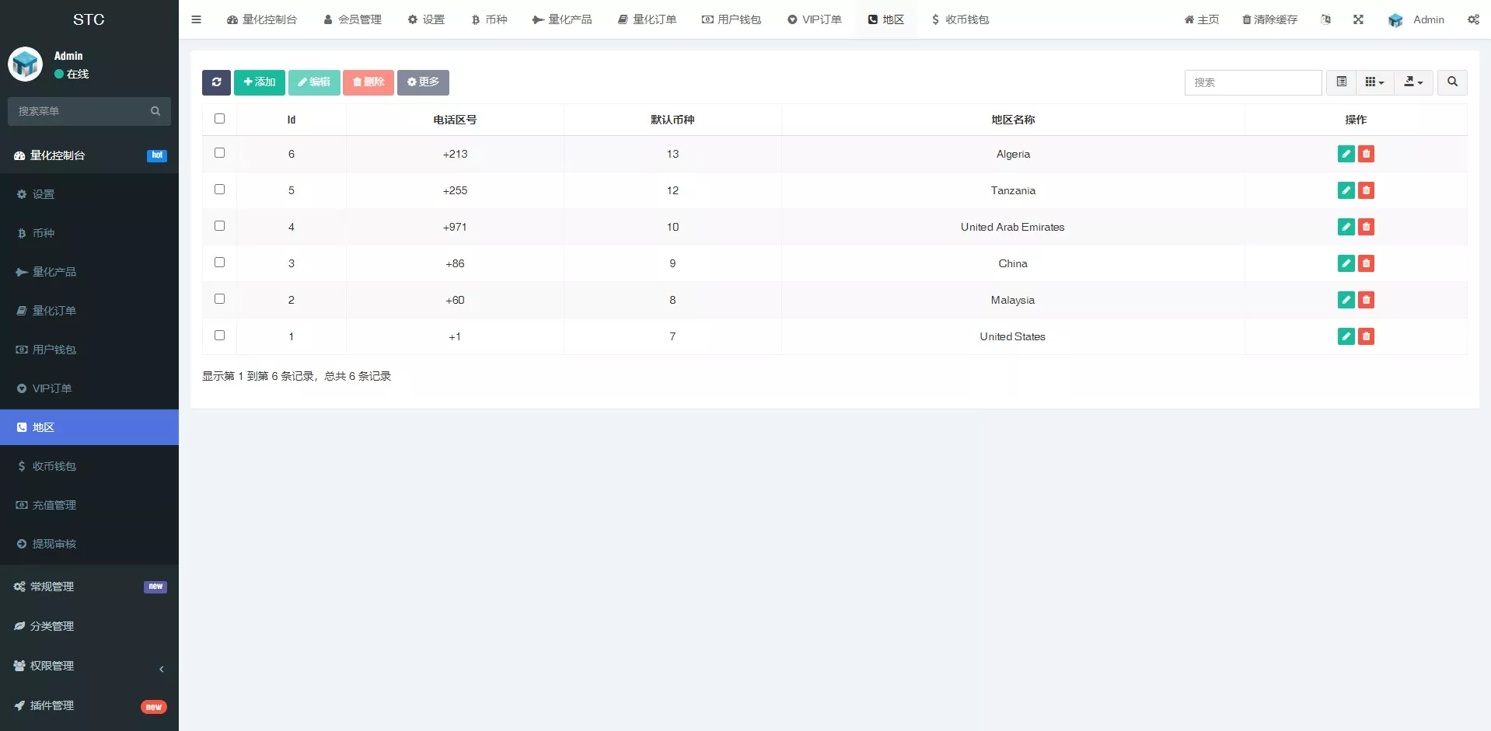The height and width of the screenshot is (731, 1491).
Task: Click the 更多 button in the toolbar
Action: point(423,82)
